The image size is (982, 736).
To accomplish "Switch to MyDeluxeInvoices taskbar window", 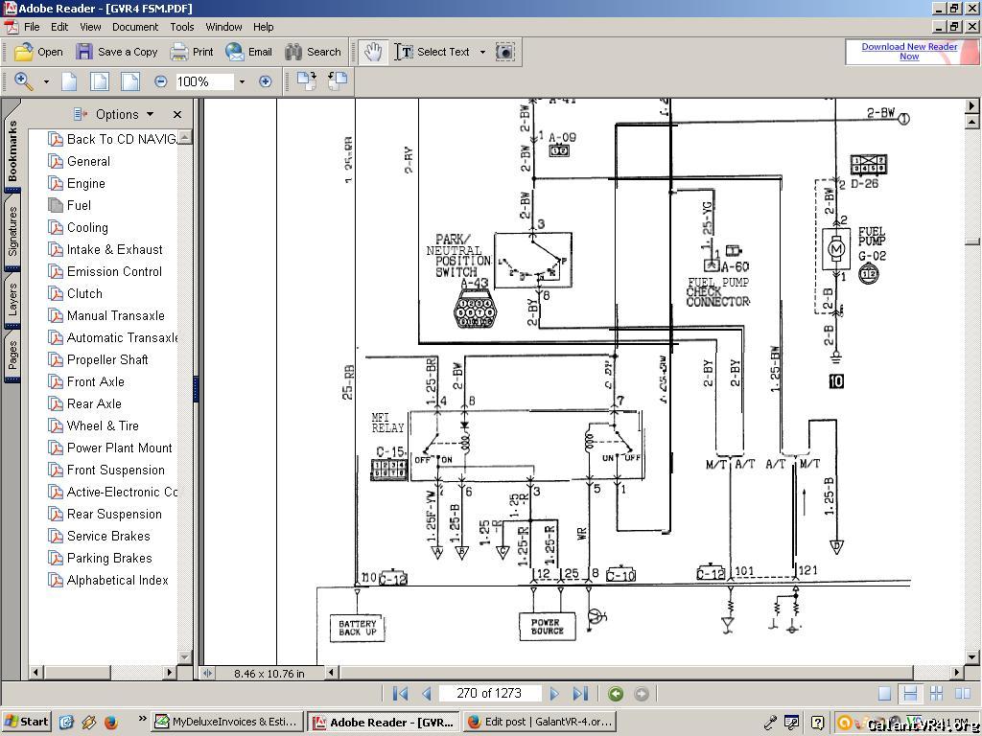I will click(228, 722).
